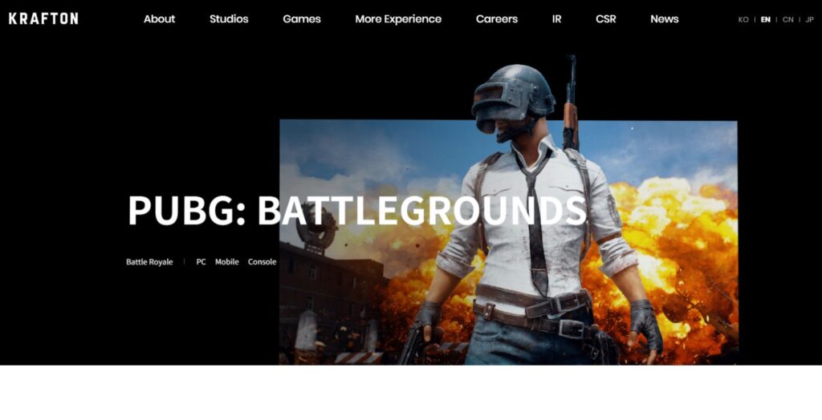822x420 pixels.
Task: Go to the Careers page
Action: [x=496, y=19]
